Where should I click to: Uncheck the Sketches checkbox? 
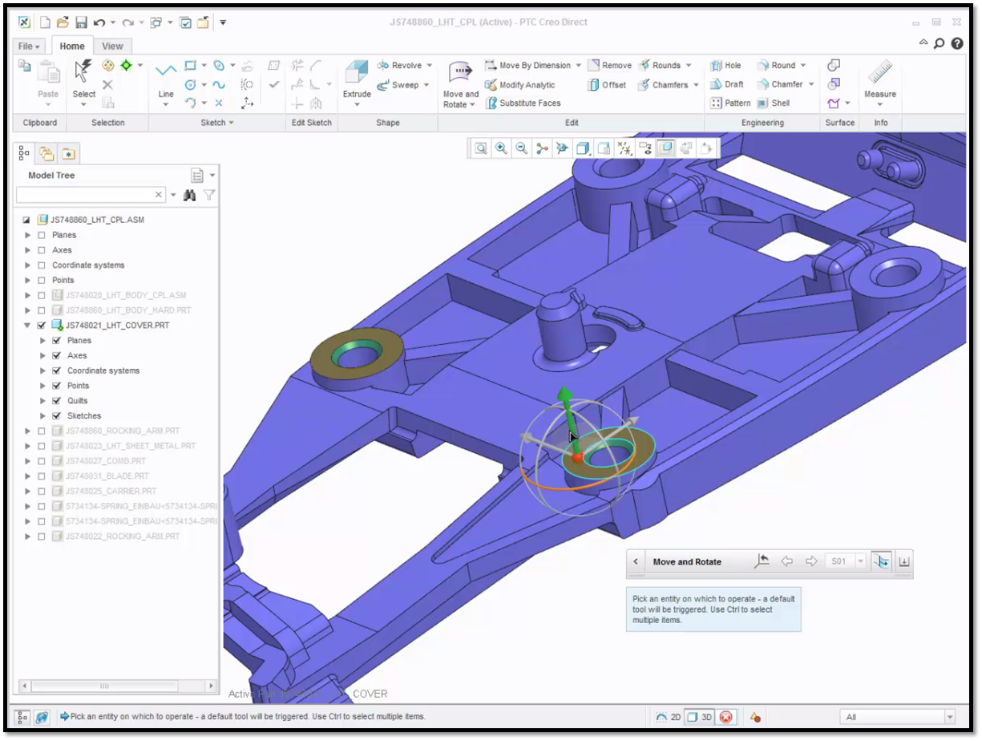57,416
